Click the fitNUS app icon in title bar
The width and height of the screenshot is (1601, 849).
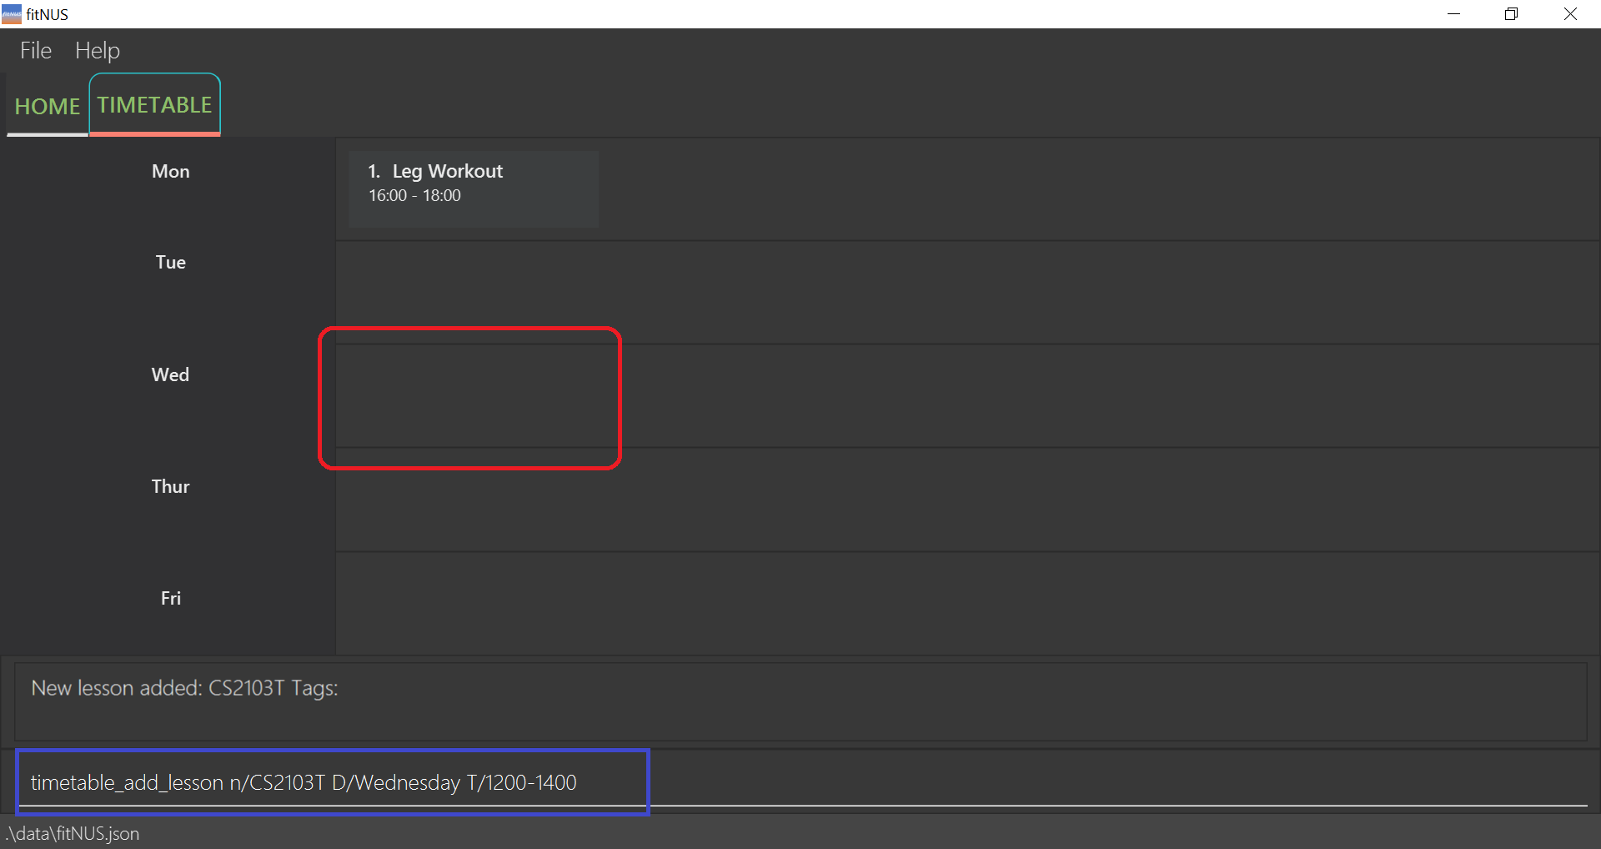[x=12, y=14]
